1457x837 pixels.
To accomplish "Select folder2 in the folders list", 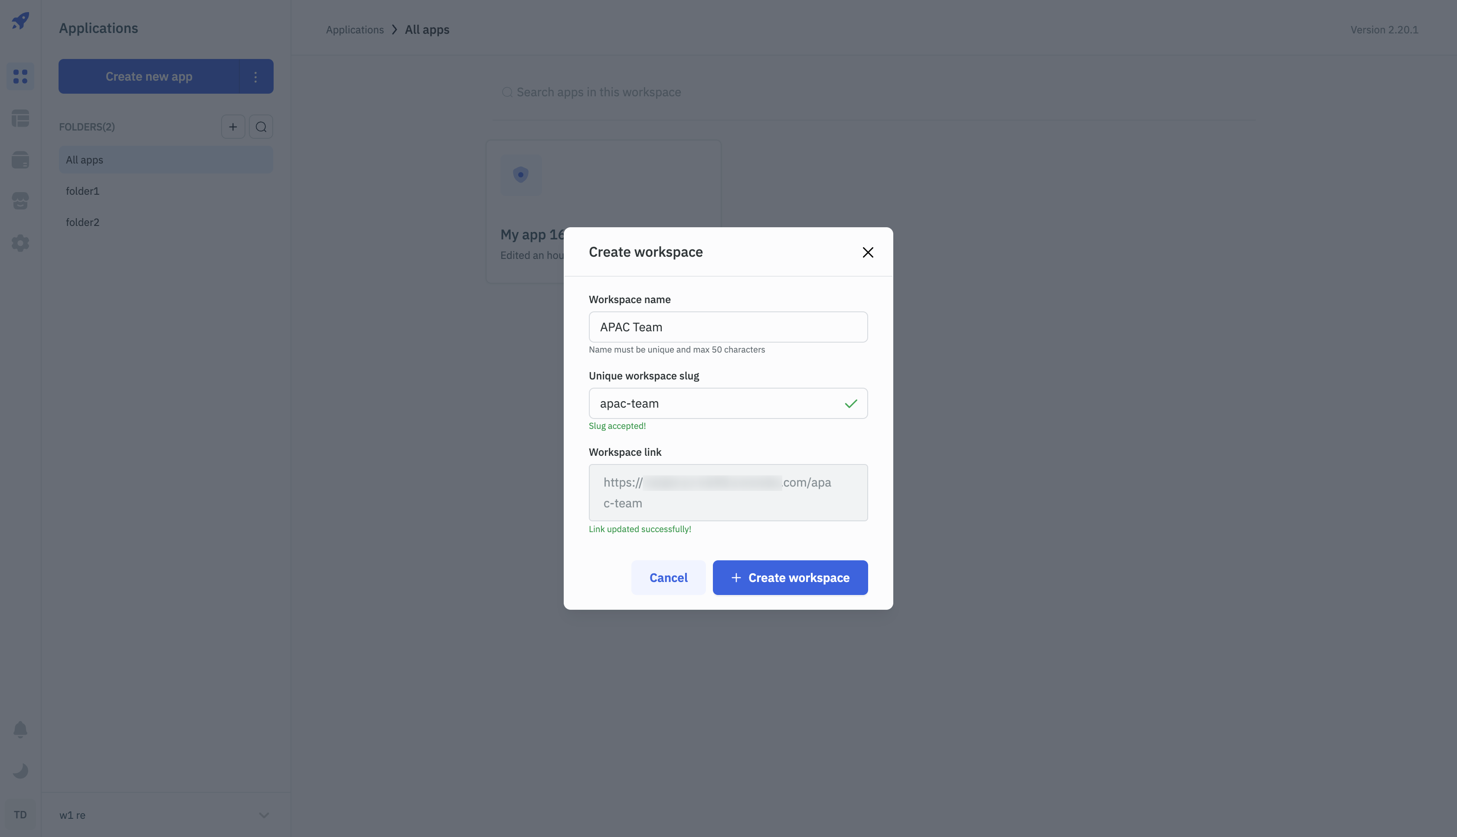I will pyautogui.click(x=83, y=222).
